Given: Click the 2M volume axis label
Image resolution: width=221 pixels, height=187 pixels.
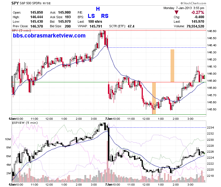Looking at the screenshot, I should click(x=8, y=173).
